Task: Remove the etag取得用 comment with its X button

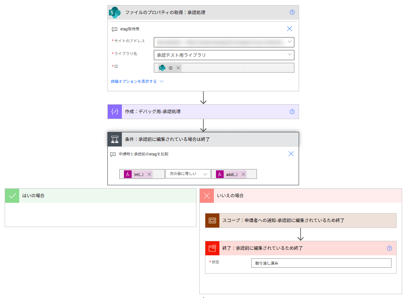Action: 289,29
